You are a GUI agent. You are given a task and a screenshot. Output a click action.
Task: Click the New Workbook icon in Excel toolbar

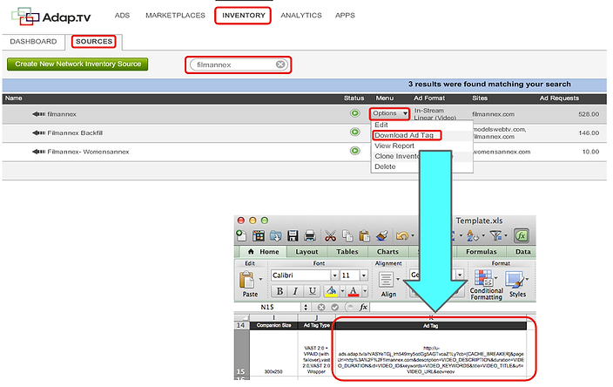click(x=241, y=235)
